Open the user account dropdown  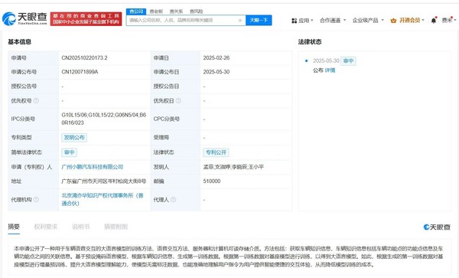point(449,20)
